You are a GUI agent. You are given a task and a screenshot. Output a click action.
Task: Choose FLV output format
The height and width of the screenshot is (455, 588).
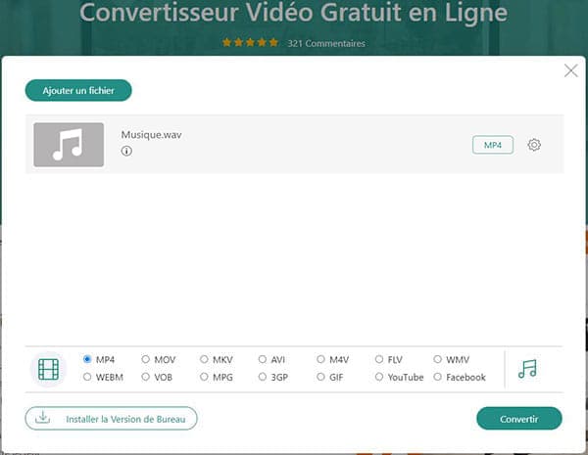coord(379,359)
